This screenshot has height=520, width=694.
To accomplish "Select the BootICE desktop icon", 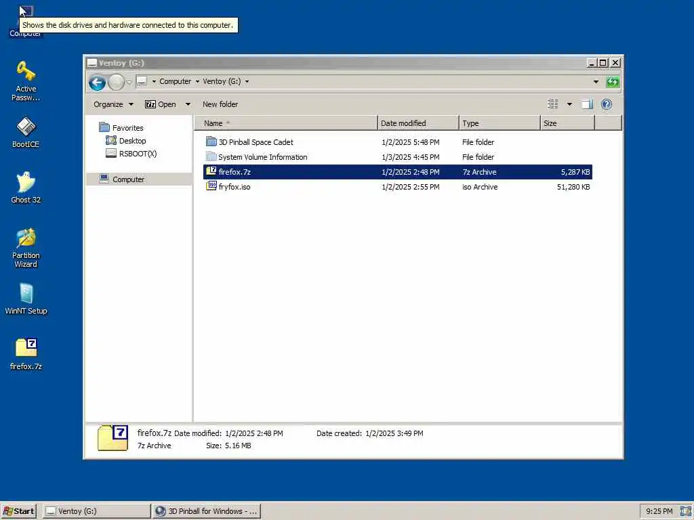I will (x=26, y=133).
